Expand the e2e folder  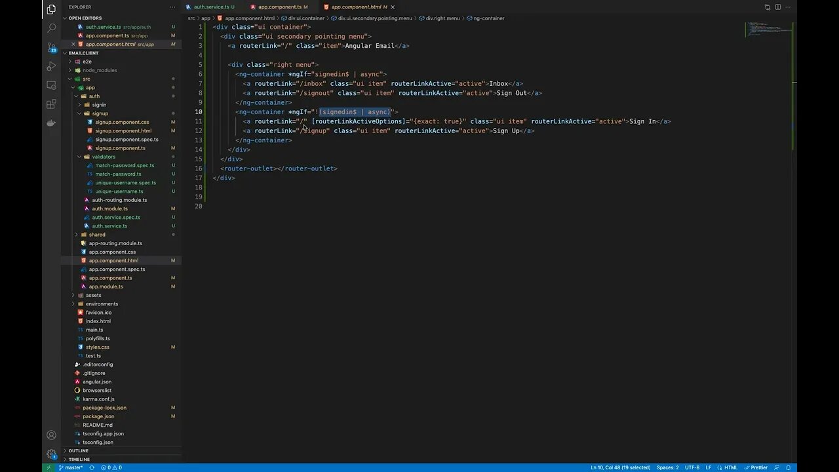click(87, 62)
